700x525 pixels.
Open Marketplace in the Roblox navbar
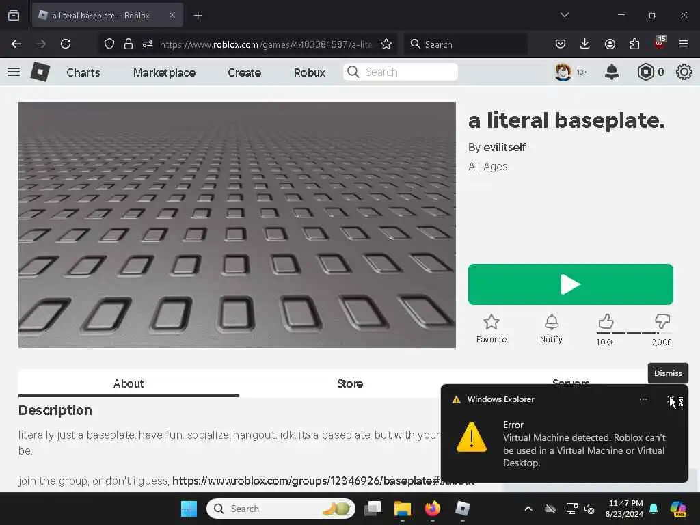click(x=164, y=72)
